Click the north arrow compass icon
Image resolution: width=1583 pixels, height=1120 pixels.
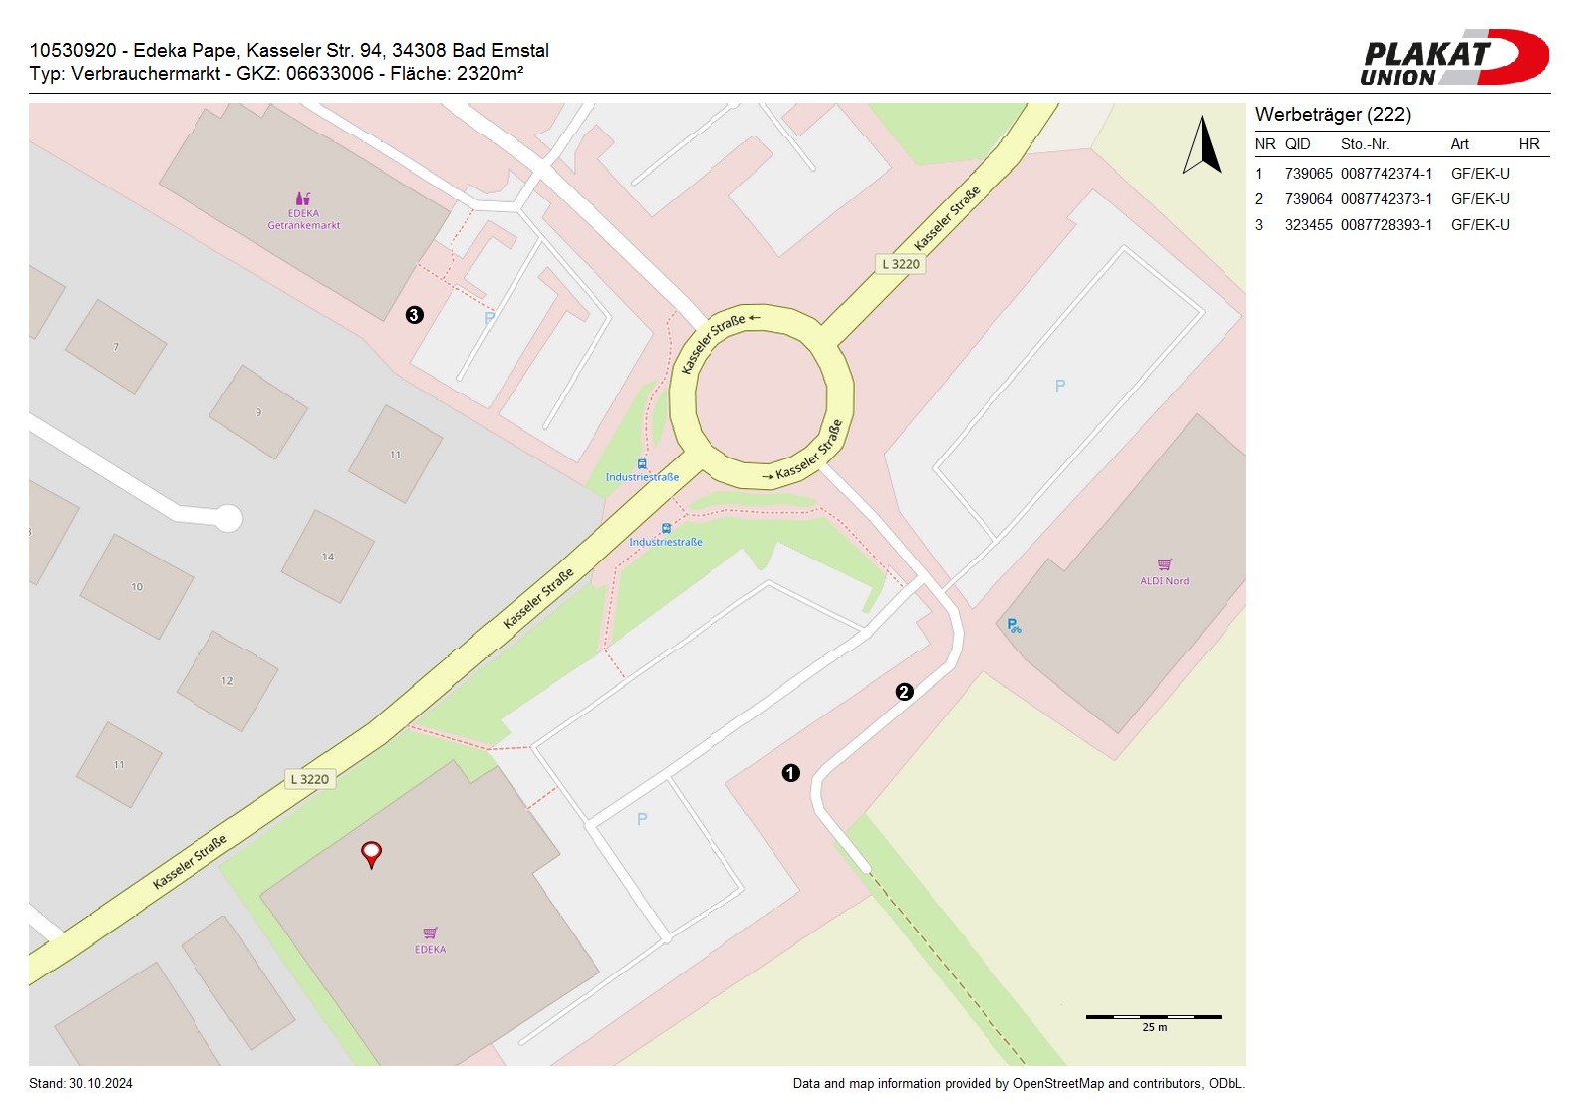(1203, 146)
